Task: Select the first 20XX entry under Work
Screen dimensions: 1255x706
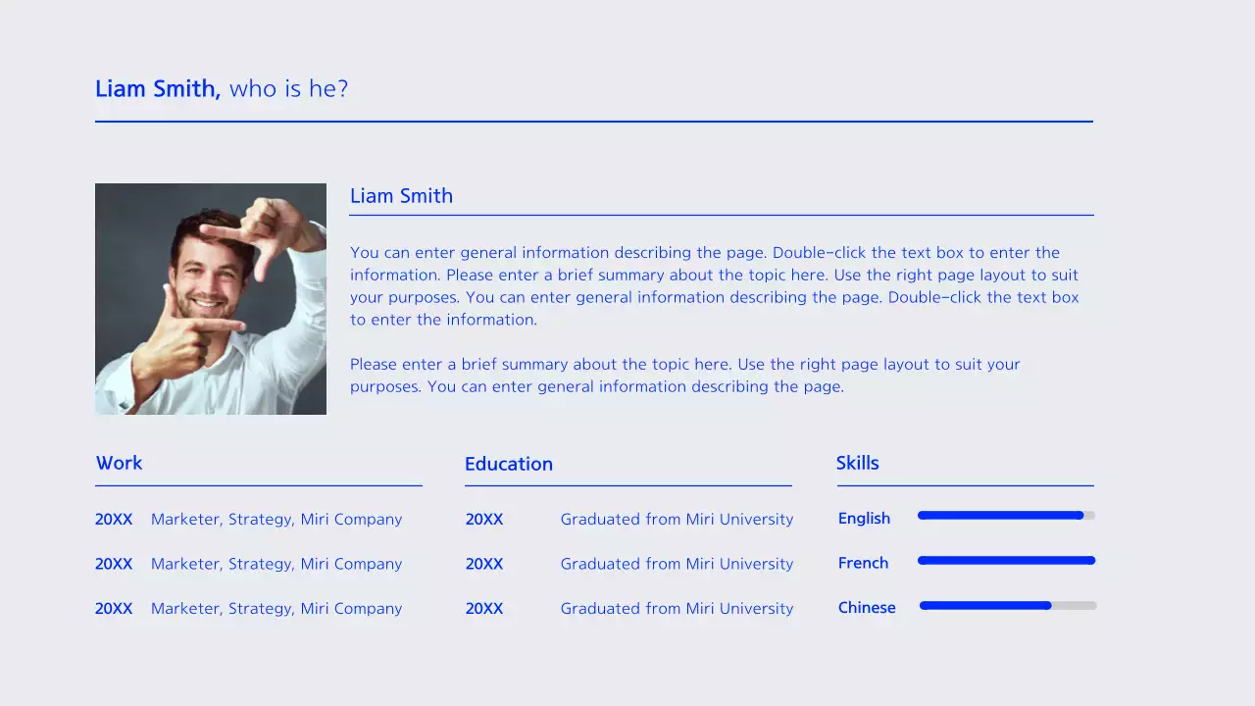Action: 114,519
